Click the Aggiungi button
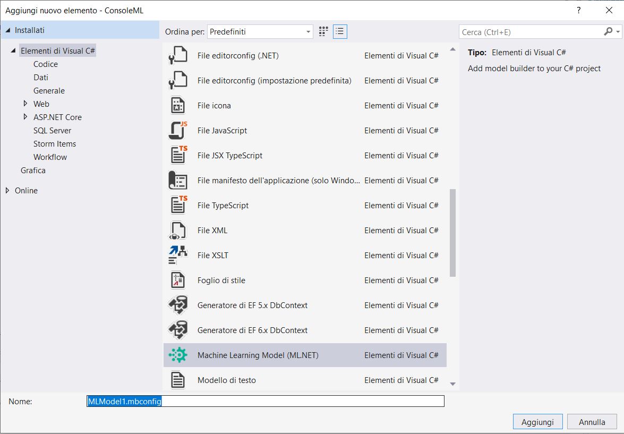The height and width of the screenshot is (434, 624). (x=537, y=422)
